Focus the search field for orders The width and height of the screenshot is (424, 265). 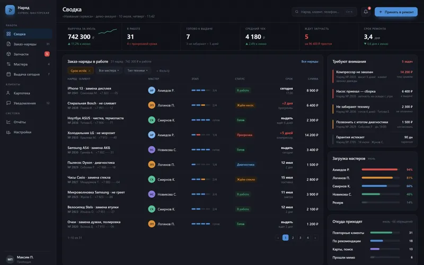pos(324,12)
